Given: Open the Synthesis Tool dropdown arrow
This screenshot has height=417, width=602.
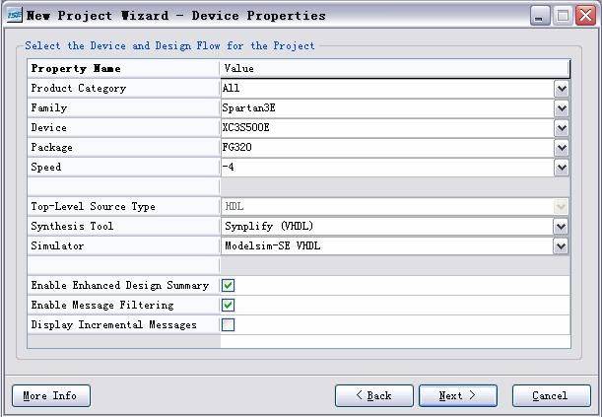Looking at the screenshot, I should [561, 227].
